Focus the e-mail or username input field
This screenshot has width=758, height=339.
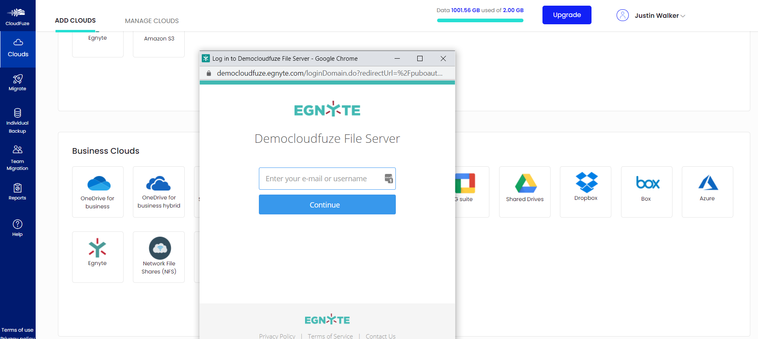point(327,178)
